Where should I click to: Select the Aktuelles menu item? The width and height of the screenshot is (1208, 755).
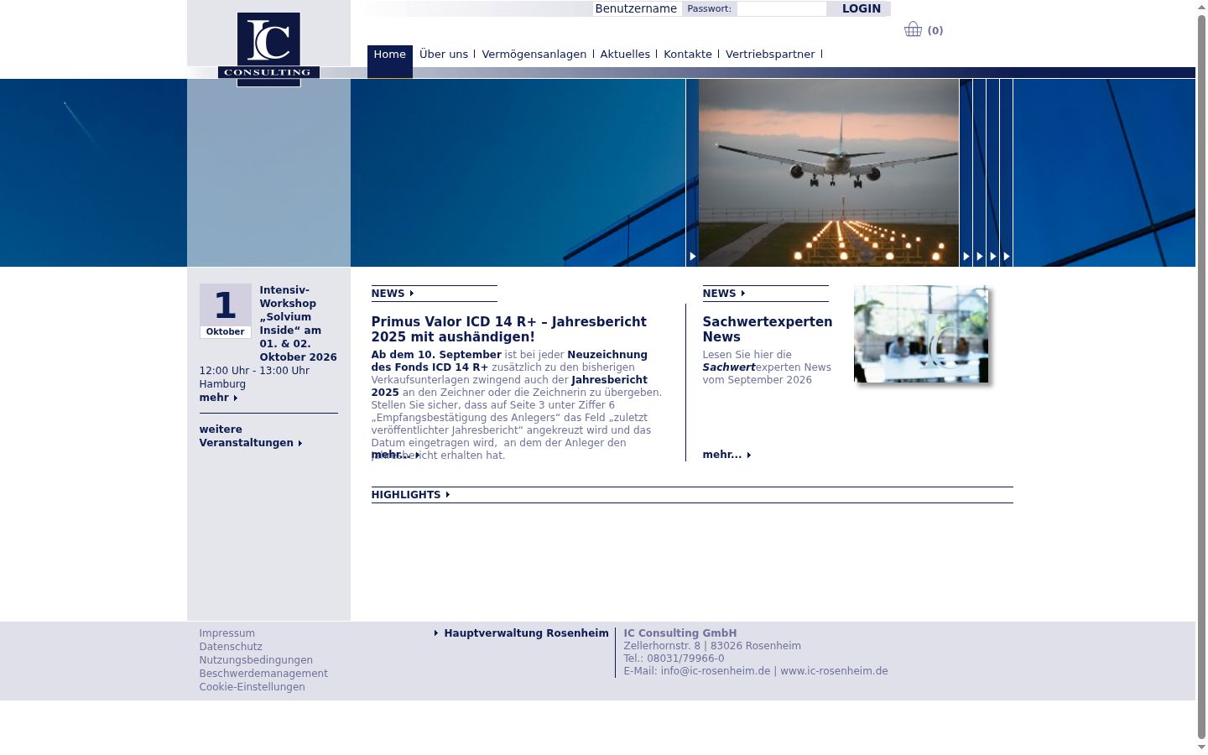[x=625, y=55]
